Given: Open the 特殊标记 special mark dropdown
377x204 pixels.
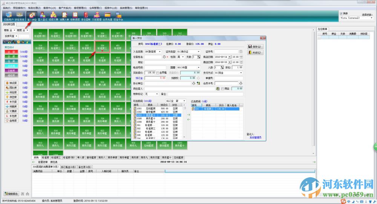Looking at the screenshot, I should click(157, 94).
